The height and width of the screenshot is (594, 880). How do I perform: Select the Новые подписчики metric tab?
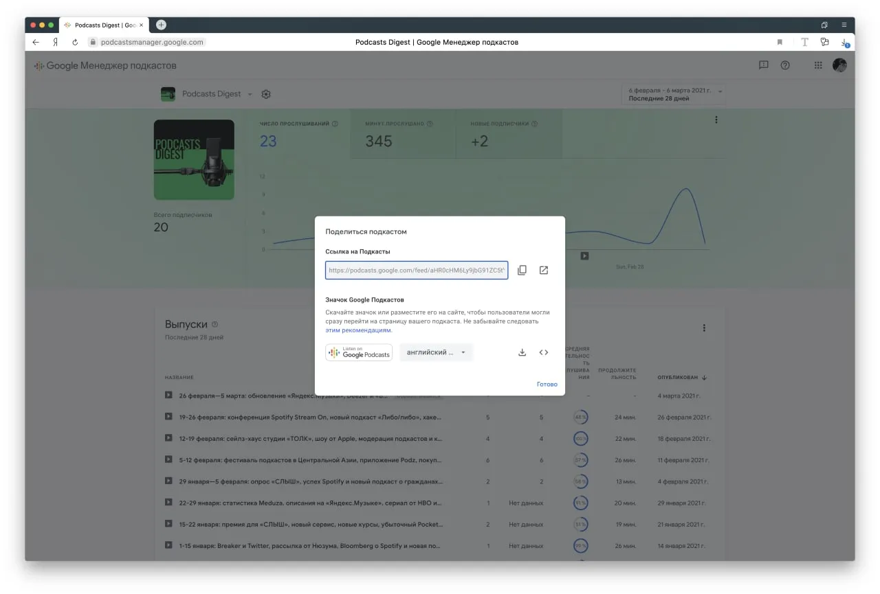[x=509, y=134]
